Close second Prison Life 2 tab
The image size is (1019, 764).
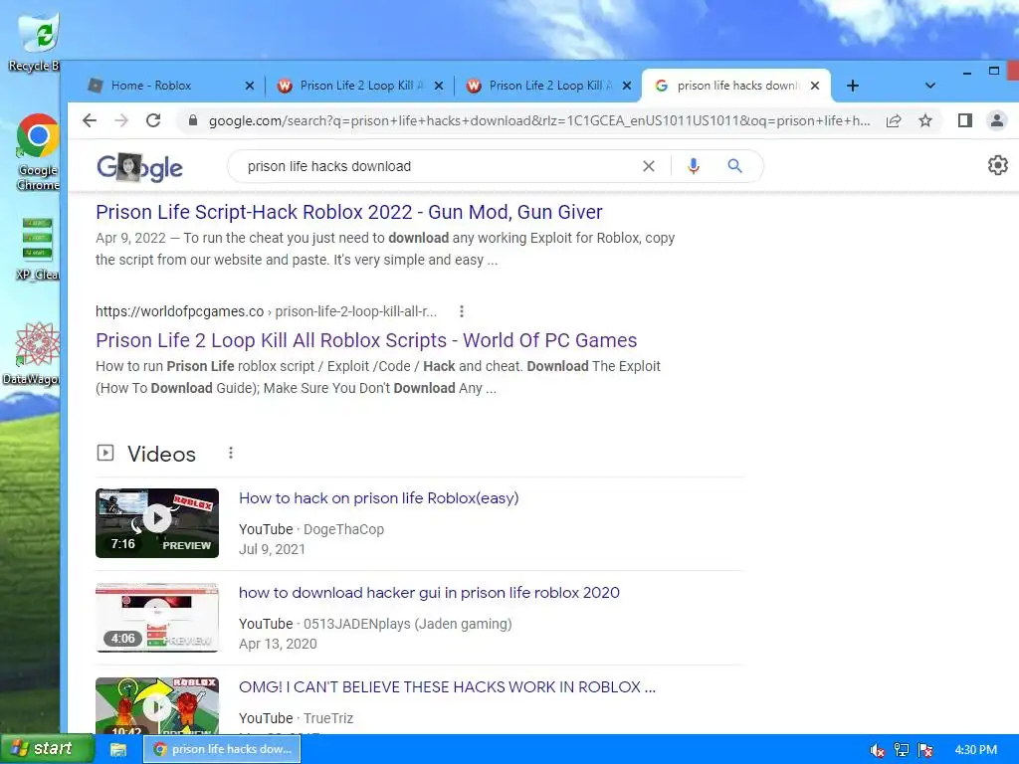[627, 86]
